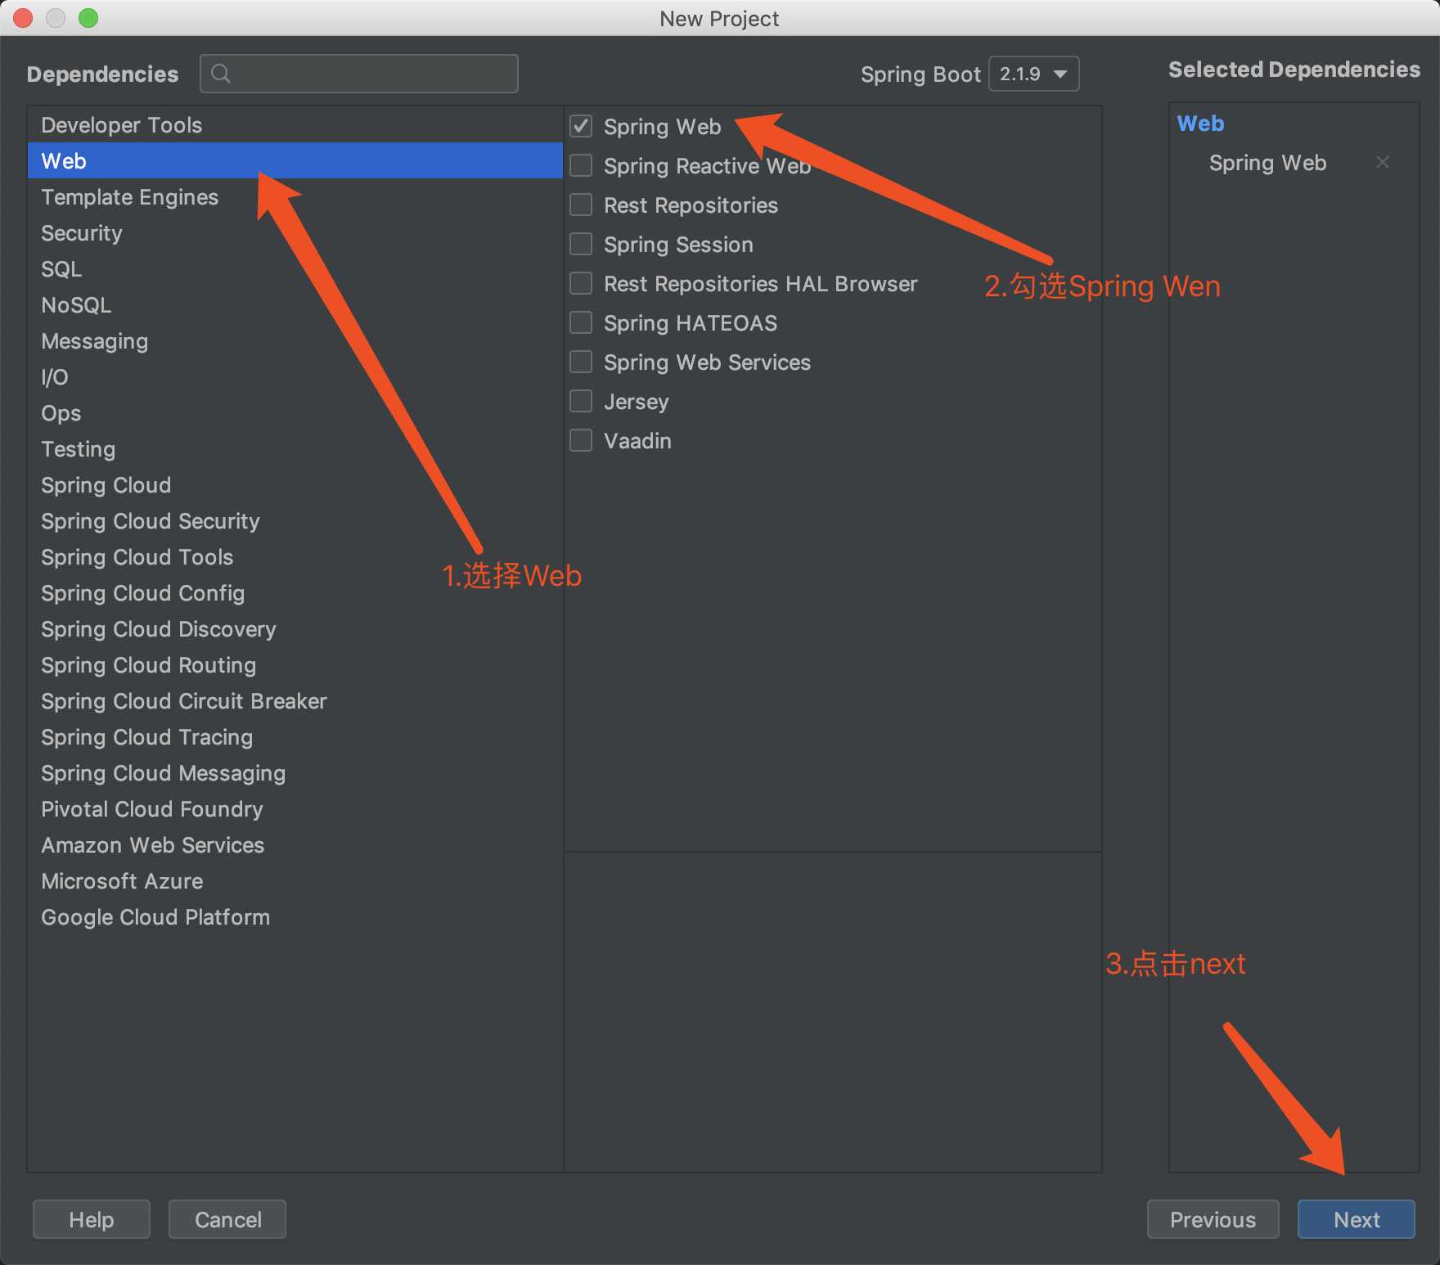The image size is (1440, 1265).
Task: Click the Next button
Action: click(x=1357, y=1219)
